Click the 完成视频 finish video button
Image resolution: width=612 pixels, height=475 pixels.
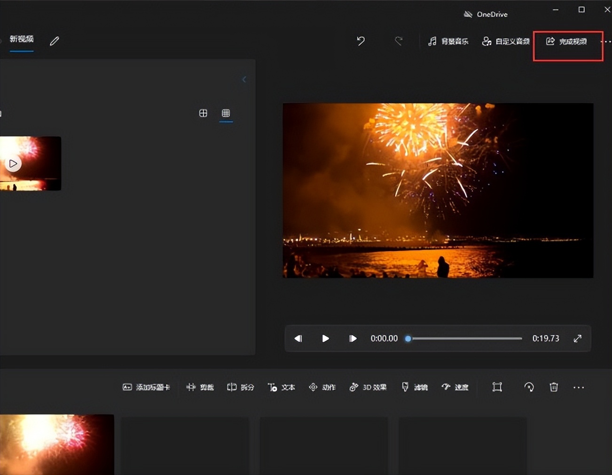coord(567,41)
